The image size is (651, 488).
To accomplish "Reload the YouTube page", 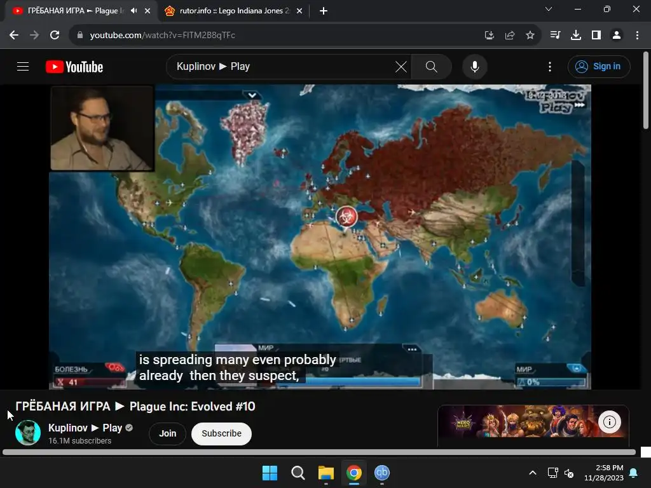I will 55,36.
